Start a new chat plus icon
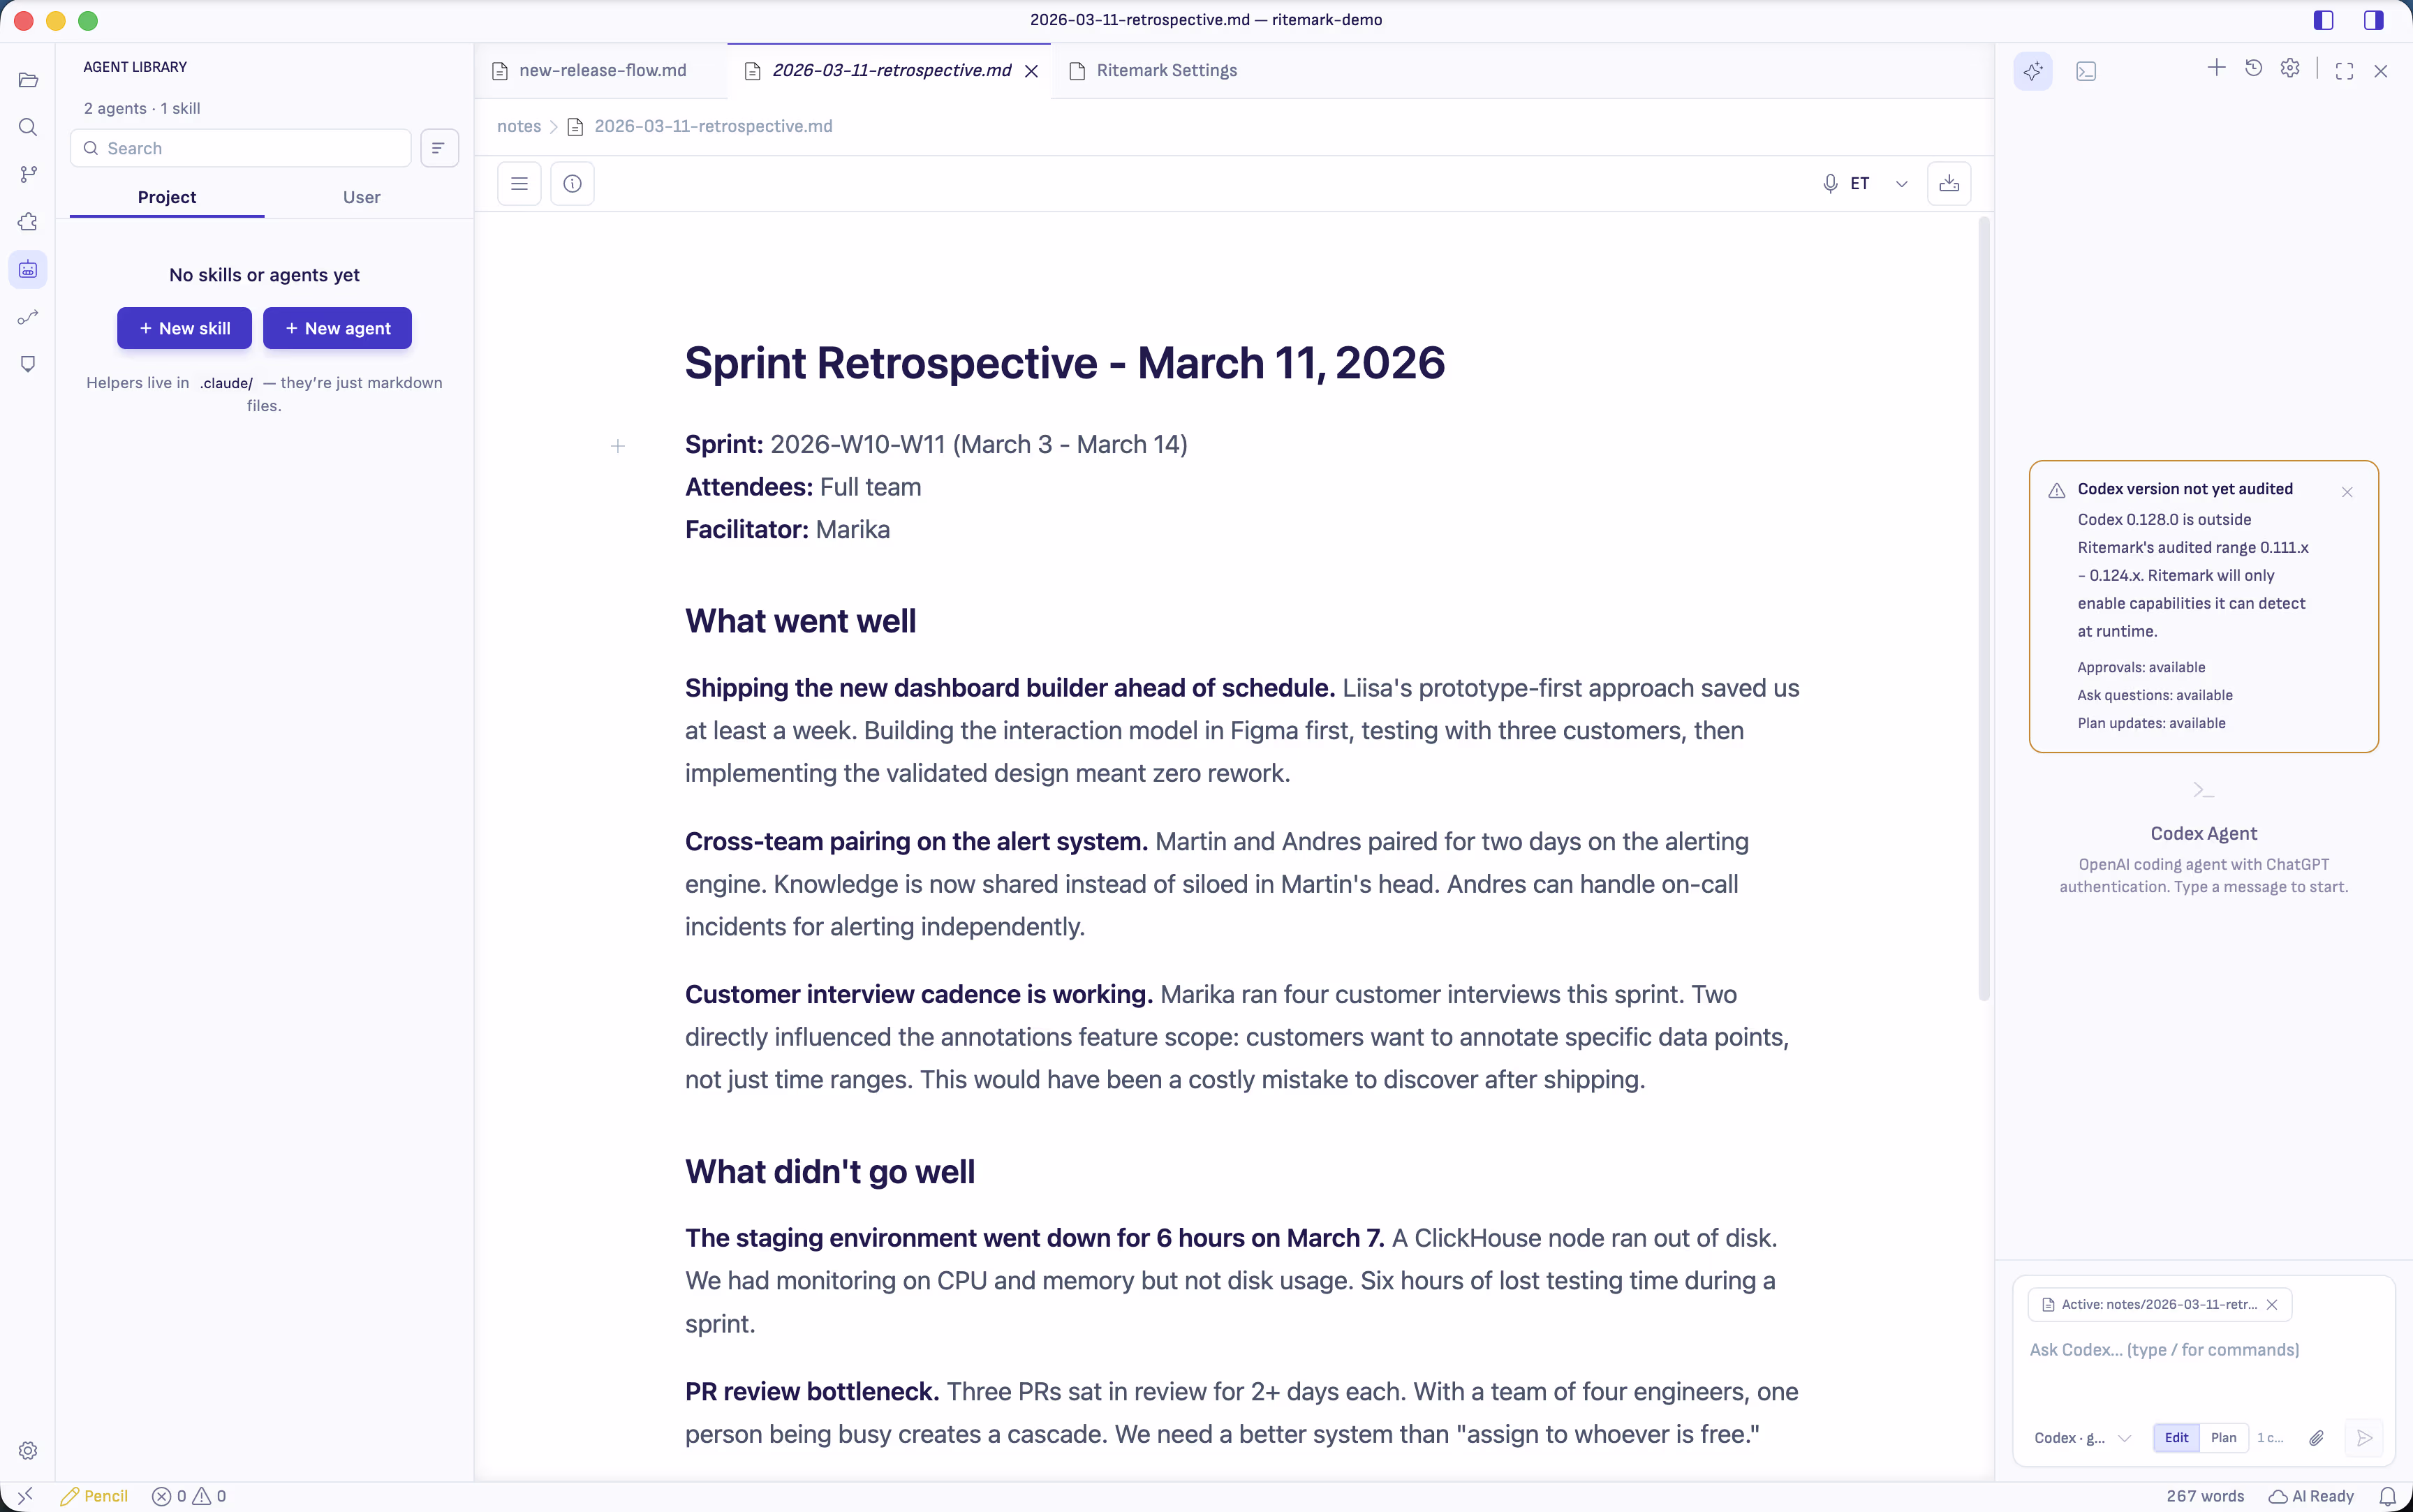 pyautogui.click(x=2216, y=69)
